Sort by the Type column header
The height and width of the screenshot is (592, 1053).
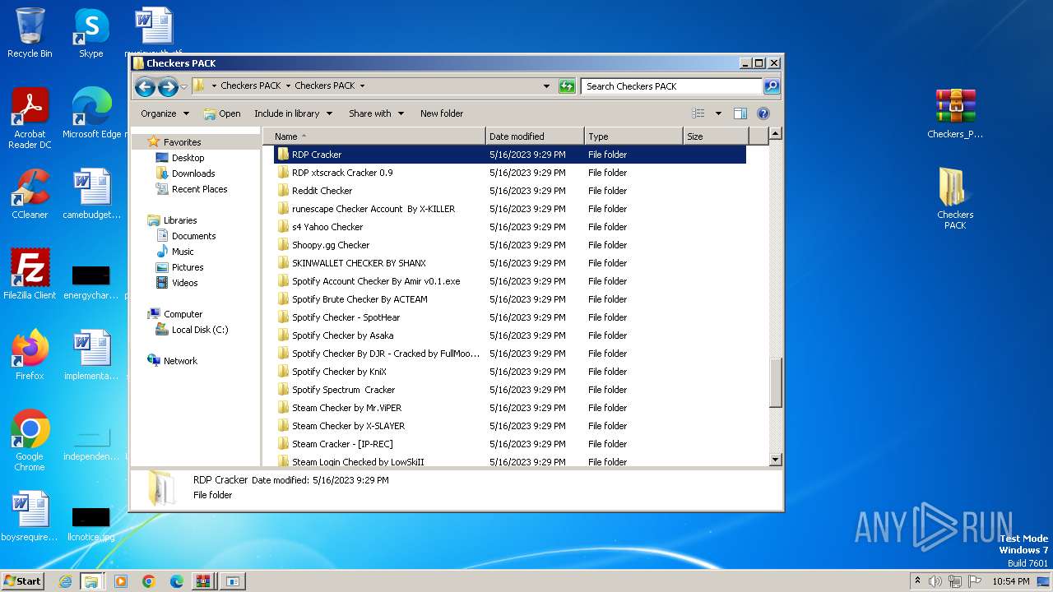[x=633, y=136]
